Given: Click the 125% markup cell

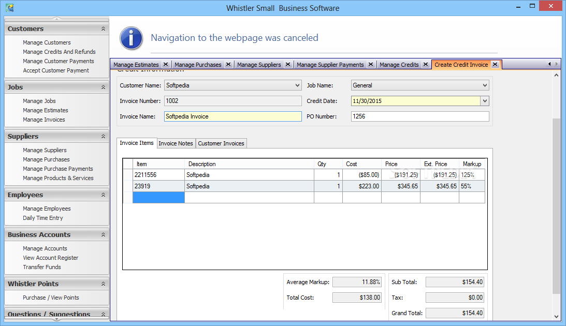Looking at the screenshot, I should (472, 175).
